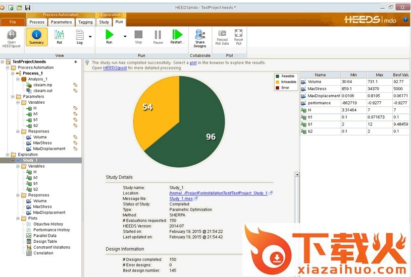This screenshot has height=277, width=411.
Task: Click the Restart run icon
Action: pyautogui.click(x=177, y=35)
